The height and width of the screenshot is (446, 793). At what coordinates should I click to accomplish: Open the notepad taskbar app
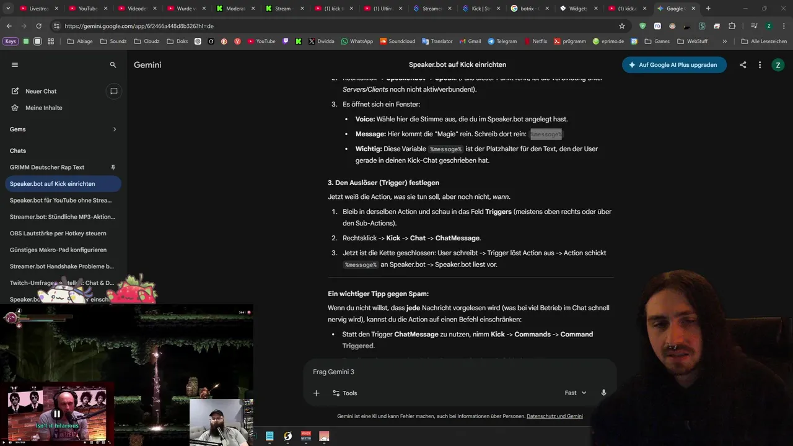(269, 436)
